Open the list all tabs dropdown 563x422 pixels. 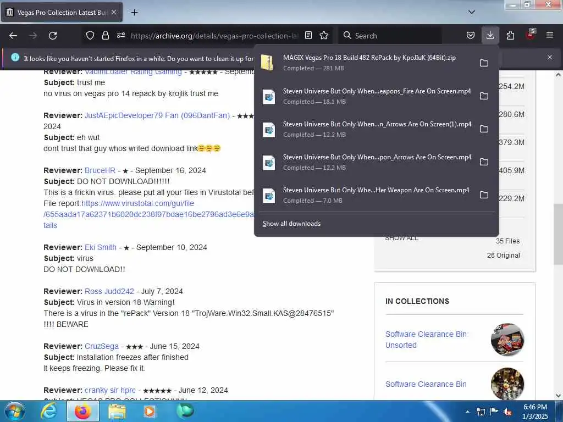click(x=472, y=12)
